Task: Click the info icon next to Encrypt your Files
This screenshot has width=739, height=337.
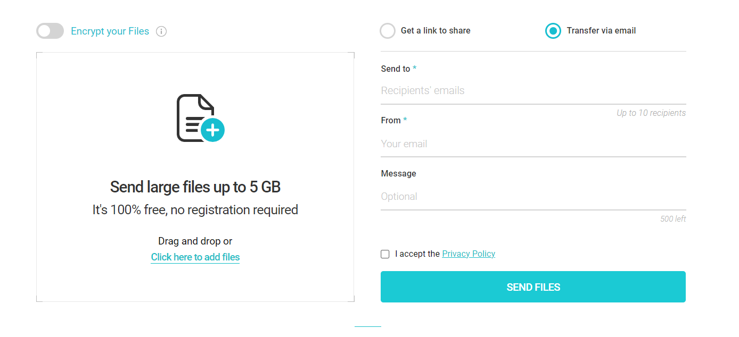Action: pos(161,31)
